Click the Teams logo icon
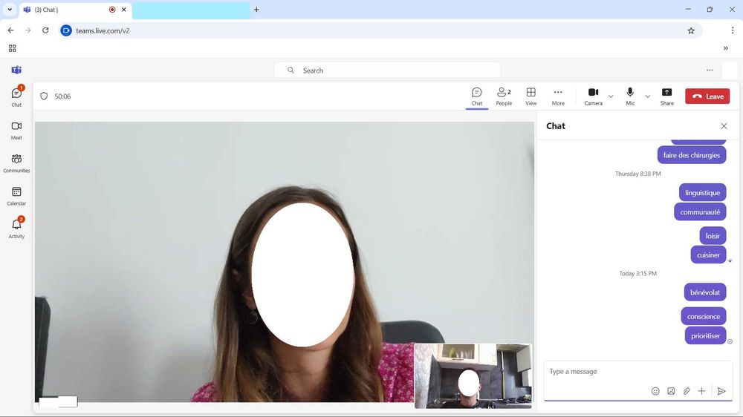743x417 pixels. pos(16,70)
